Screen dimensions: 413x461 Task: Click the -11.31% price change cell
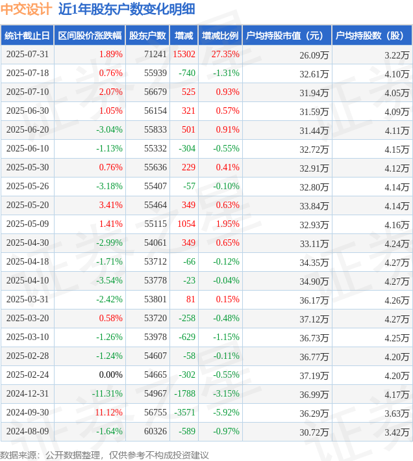pos(107,393)
